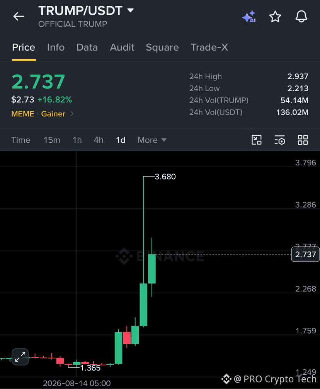The width and height of the screenshot is (320, 389).
Task: Tap the 24h High value 2.937
Action: [298, 77]
